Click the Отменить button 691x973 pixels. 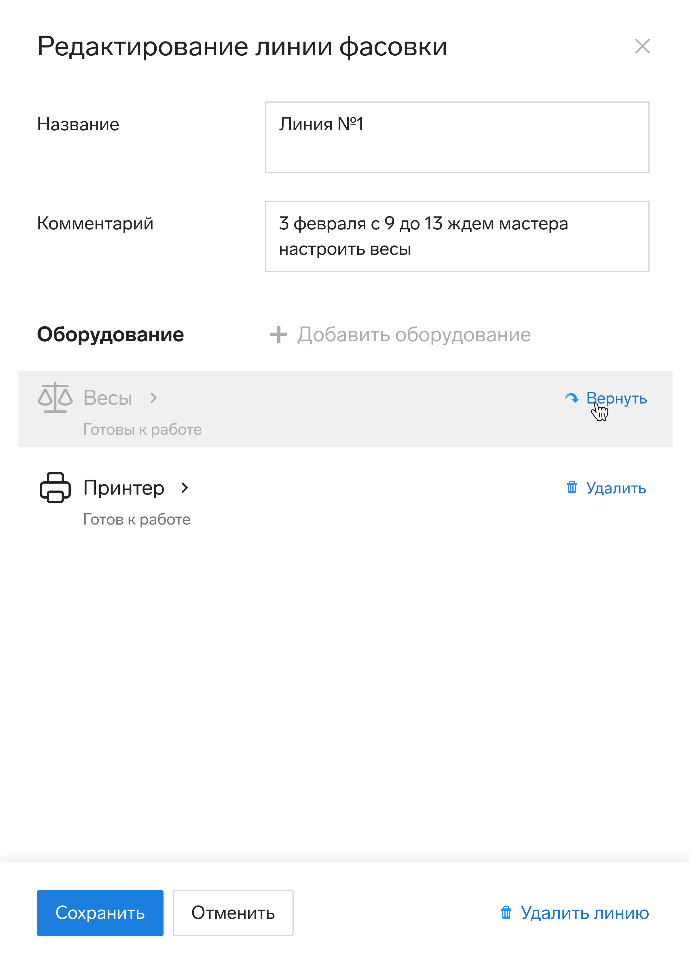point(233,912)
